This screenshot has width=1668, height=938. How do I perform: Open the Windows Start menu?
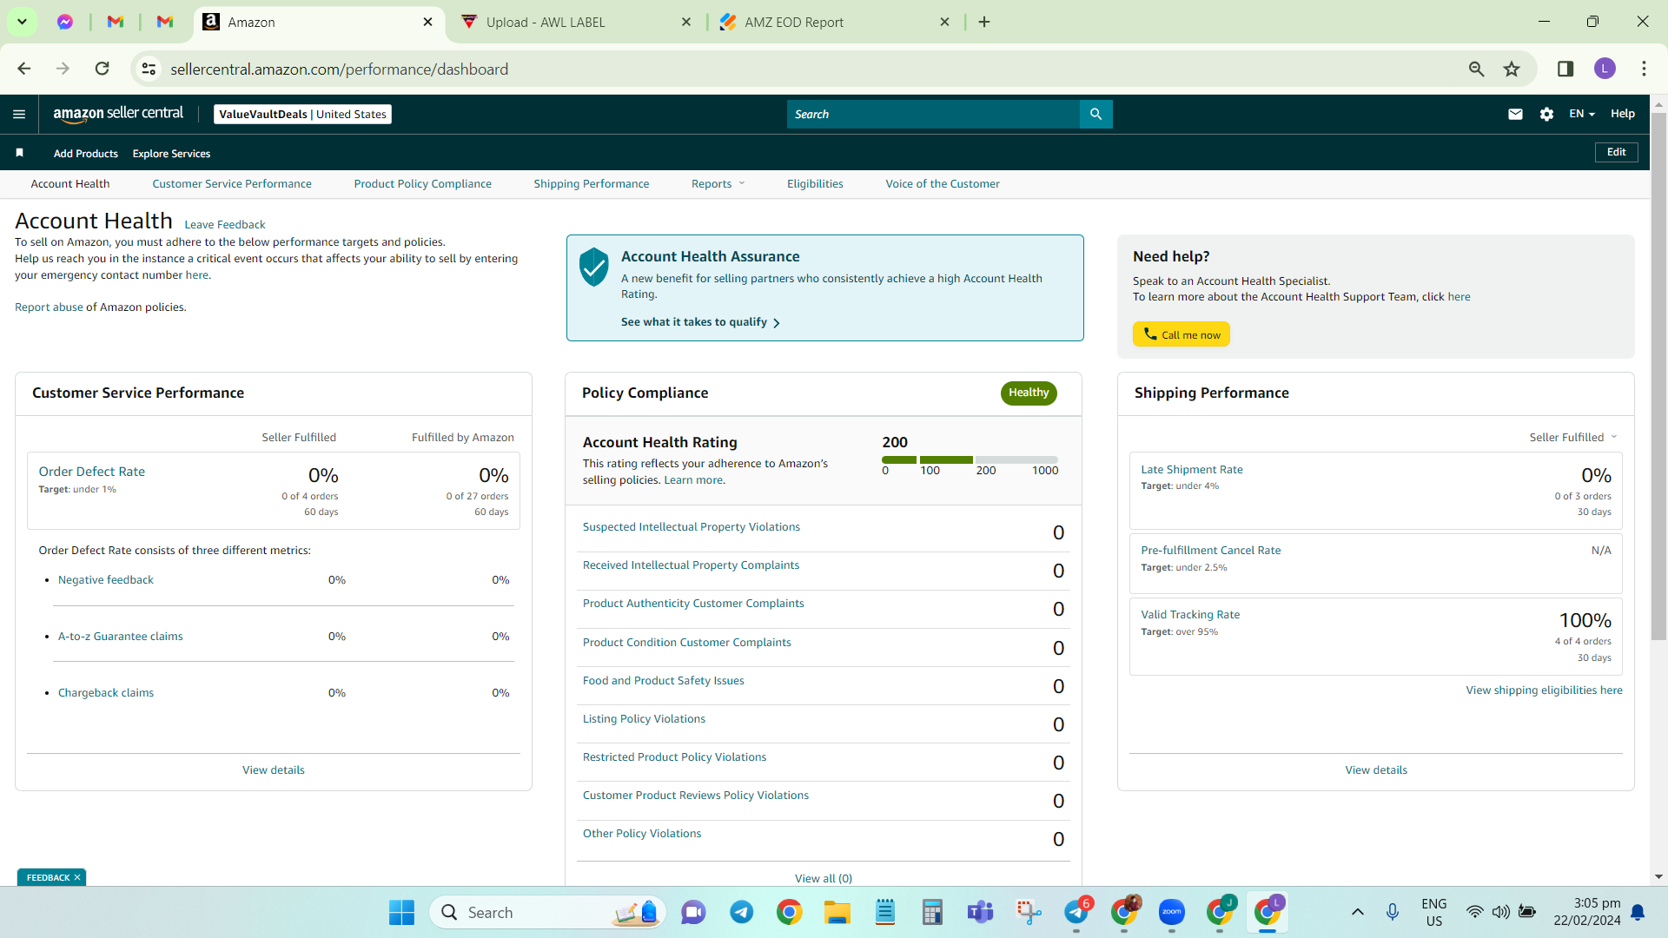coord(401,912)
